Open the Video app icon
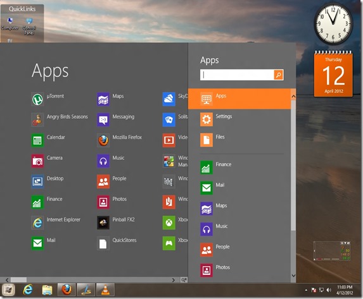The image size is (363, 299). click(169, 140)
